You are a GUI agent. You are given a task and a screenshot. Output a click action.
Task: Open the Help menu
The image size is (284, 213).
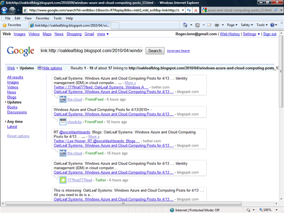69,18
